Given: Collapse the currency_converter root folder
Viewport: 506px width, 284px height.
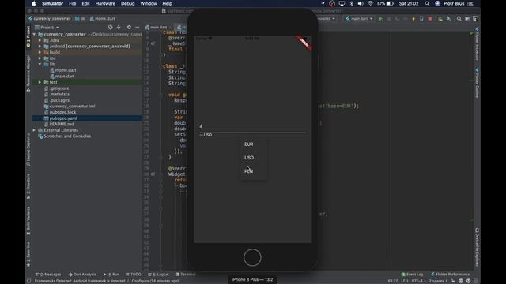Looking at the screenshot, I should 34,34.
